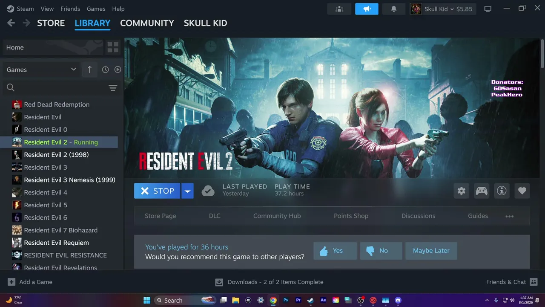This screenshot has width=545, height=307.
Task: Open After Effects from the taskbar
Action: [x=323, y=300]
